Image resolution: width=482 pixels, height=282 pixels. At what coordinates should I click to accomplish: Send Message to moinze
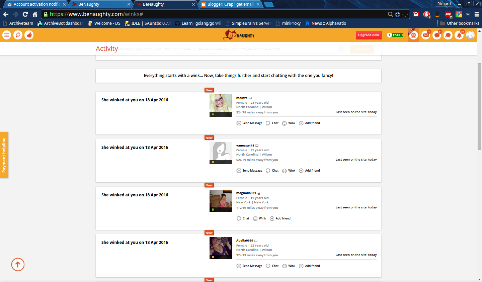tap(249, 123)
